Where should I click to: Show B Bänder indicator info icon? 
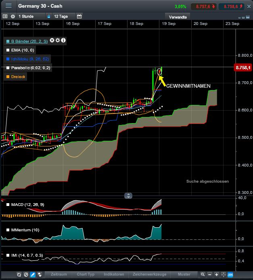click(63, 40)
